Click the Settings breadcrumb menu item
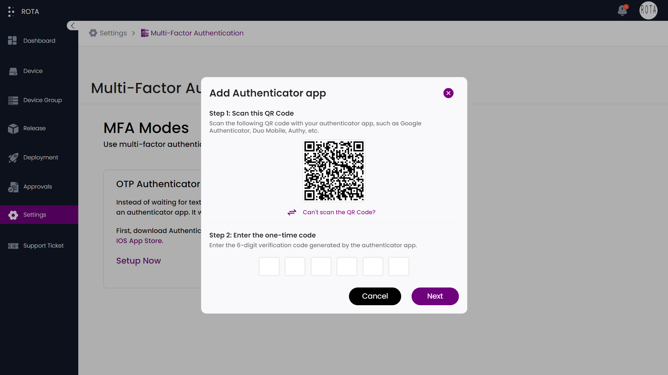 (113, 33)
